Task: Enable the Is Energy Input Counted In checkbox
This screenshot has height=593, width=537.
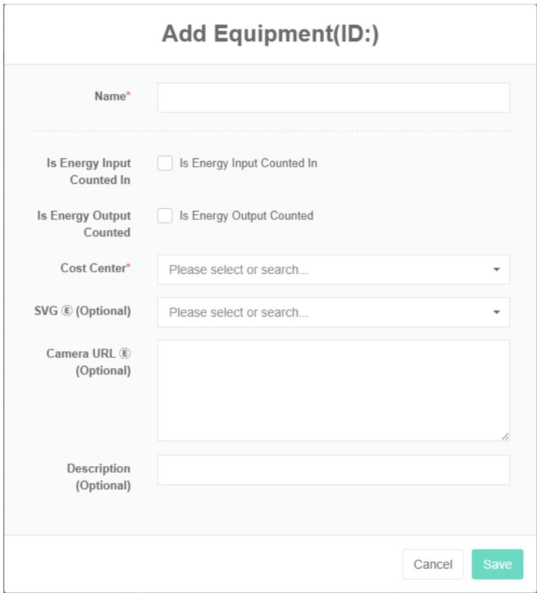Action: click(165, 164)
